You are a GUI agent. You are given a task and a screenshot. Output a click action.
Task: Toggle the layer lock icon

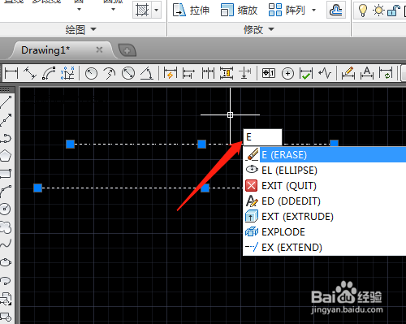tap(394, 11)
